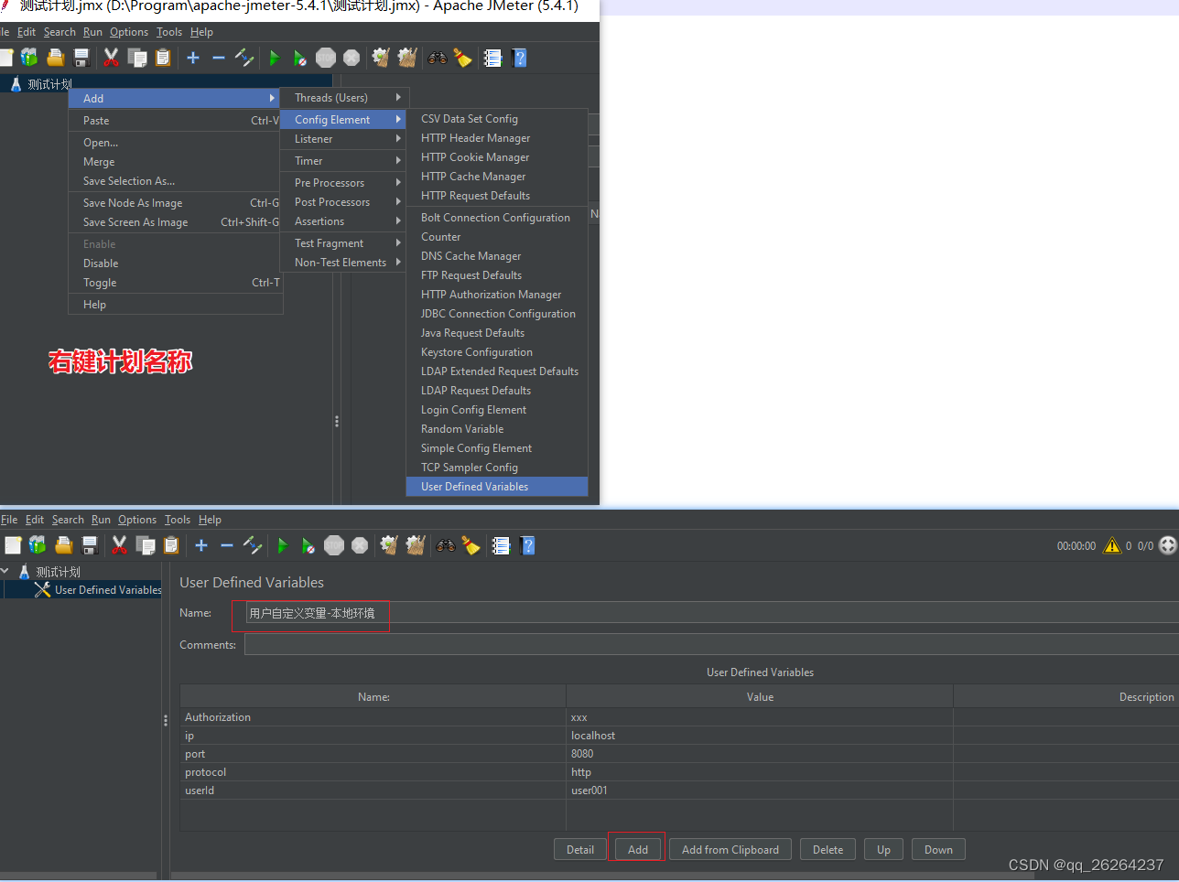Click Shutdown X icon in User Defined Variables window
Viewport: 1179px width, 882px height.
pos(360,545)
